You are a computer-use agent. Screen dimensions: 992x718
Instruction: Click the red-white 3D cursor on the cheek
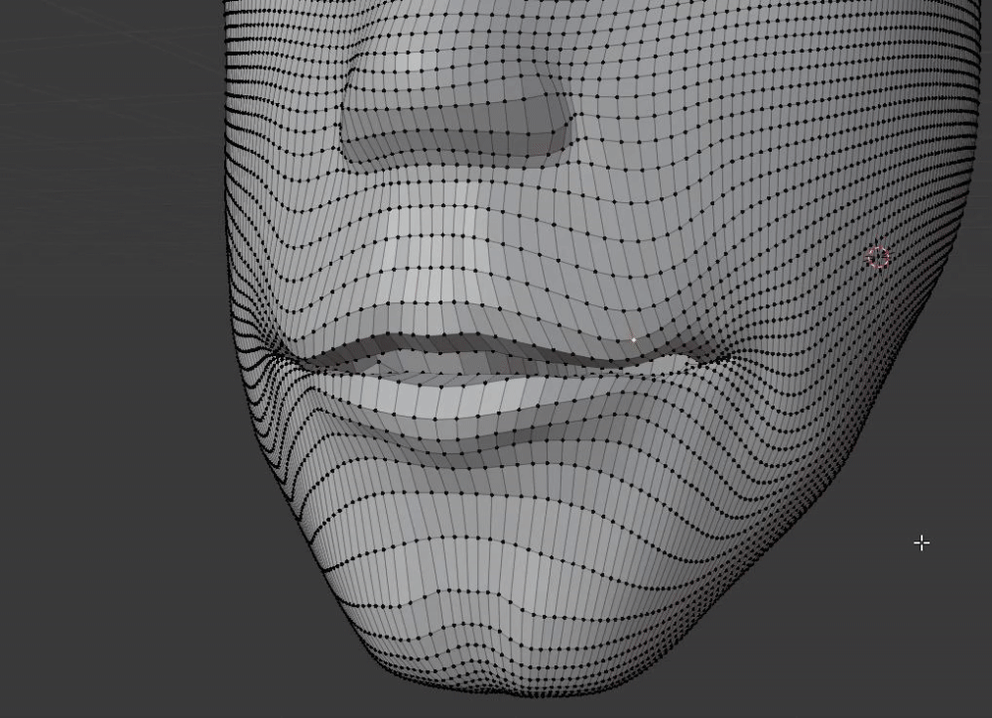[878, 258]
